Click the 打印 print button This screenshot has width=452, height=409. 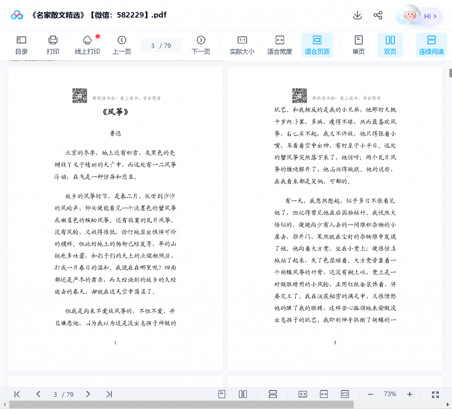pyautogui.click(x=53, y=45)
